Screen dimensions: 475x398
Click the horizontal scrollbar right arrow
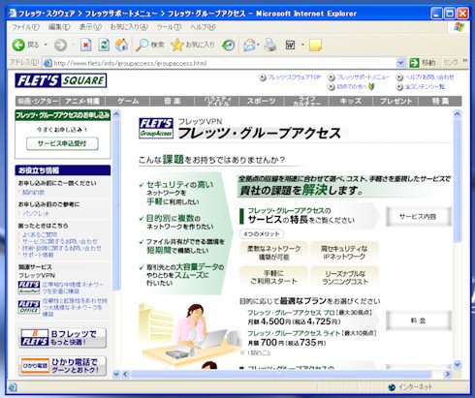pos(448,374)
